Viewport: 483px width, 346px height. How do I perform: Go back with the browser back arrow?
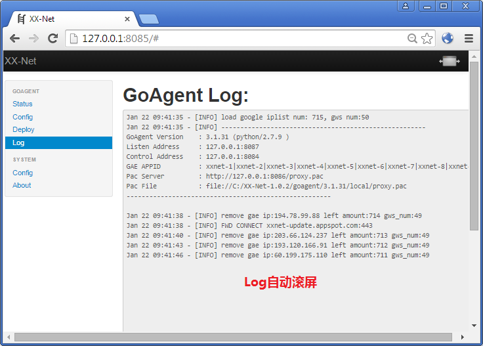[15, 39]
